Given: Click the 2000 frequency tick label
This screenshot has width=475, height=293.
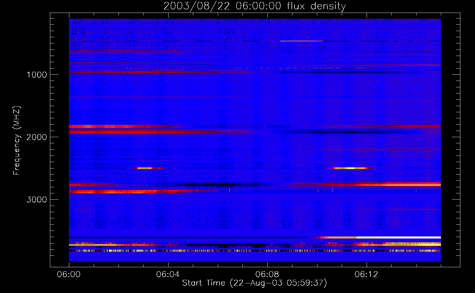Looking at the screenshot, I should pos(37,137).
